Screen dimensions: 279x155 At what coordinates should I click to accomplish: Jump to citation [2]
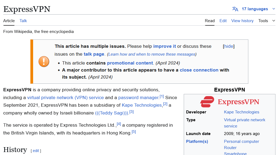coord(165,104)
